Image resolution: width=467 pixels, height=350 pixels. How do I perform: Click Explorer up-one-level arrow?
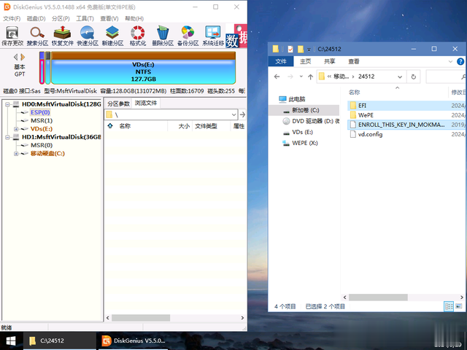click(310, 77)
